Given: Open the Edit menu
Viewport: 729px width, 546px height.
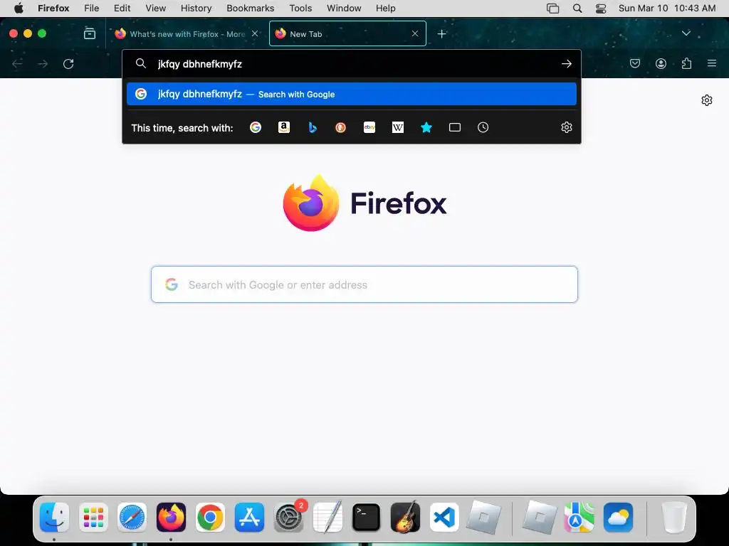Looking at the screenshot, I should 122,9.
